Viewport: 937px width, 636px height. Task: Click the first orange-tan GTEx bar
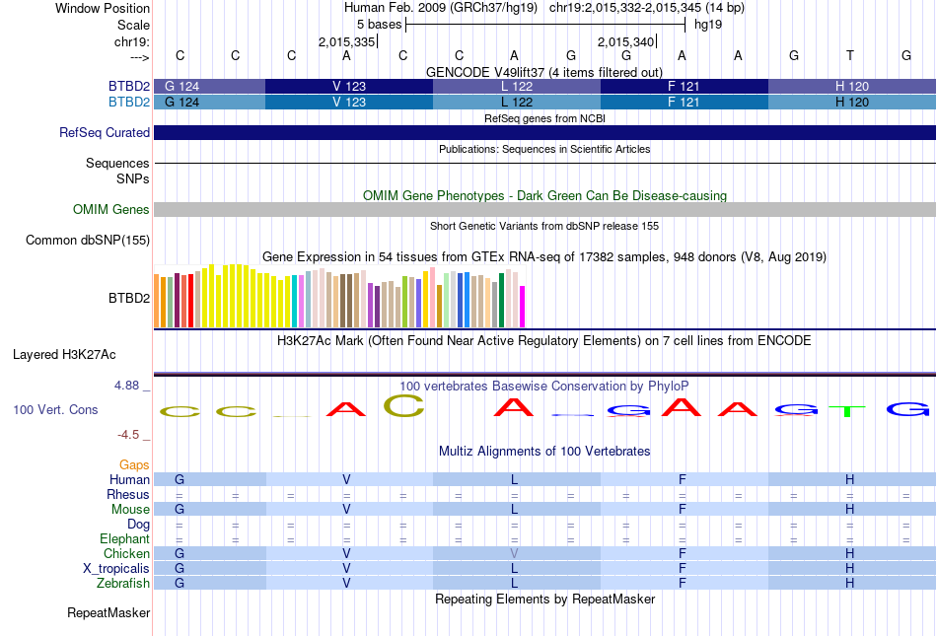coord(157,301)
